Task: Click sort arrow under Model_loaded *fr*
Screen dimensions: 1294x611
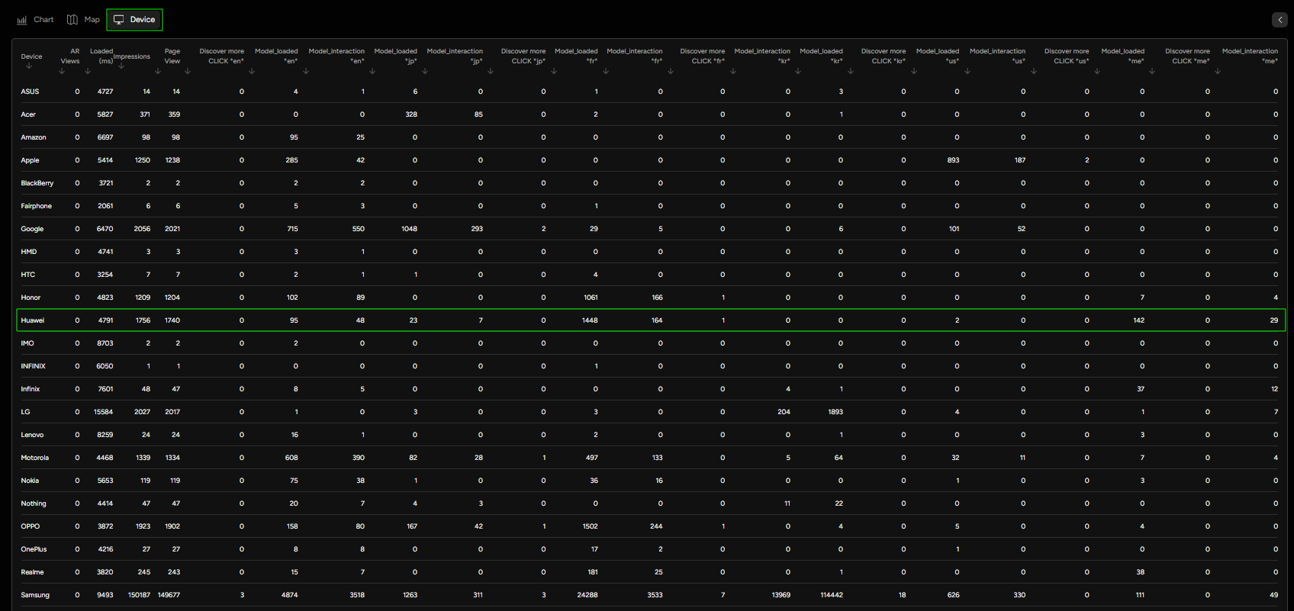Action: (x=606, y=72)
